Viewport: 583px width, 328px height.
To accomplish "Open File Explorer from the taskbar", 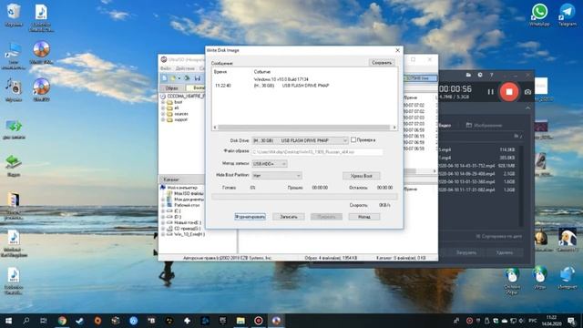I will pyautogui.click(x=240, y=321).
